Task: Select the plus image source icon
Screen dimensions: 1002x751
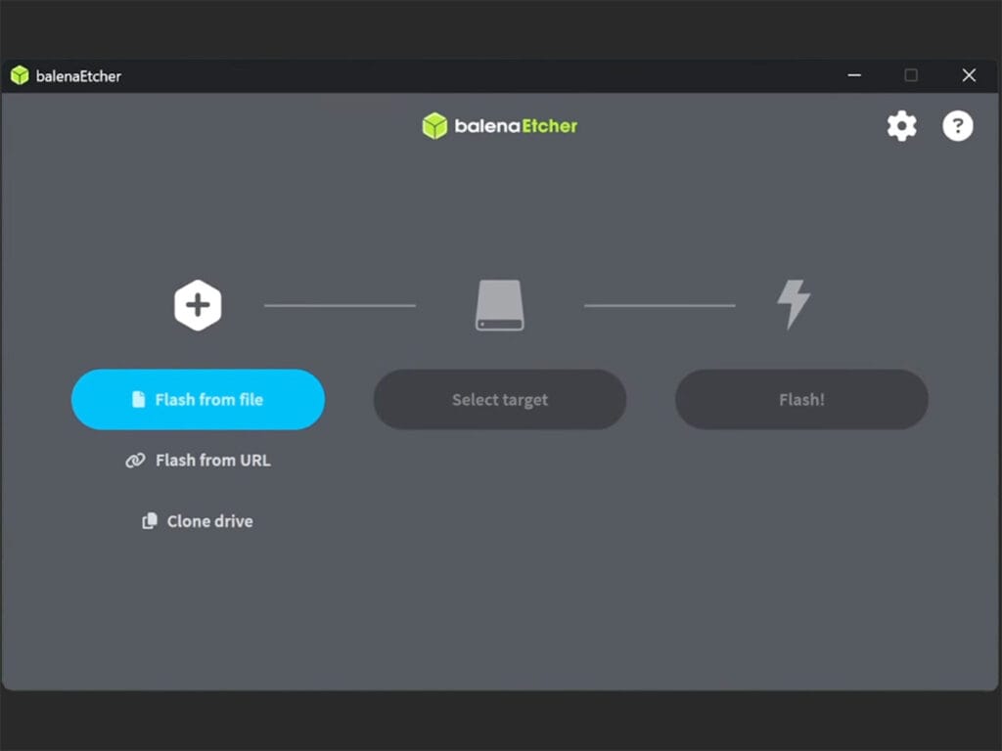Action: [x=198, y=304]
